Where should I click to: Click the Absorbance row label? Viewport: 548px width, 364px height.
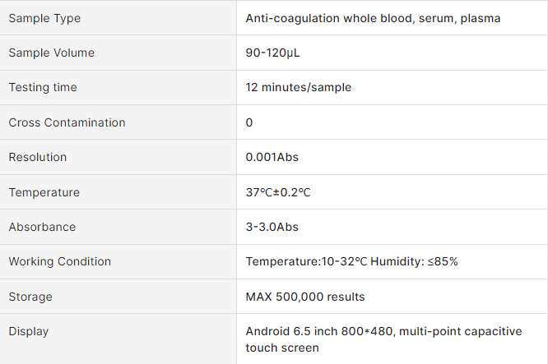(x=42, y=227)
